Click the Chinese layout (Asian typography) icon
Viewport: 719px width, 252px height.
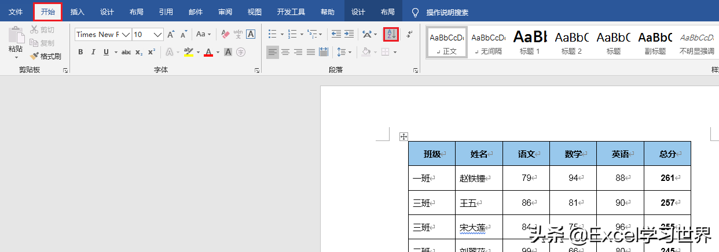tap(367, 35)
